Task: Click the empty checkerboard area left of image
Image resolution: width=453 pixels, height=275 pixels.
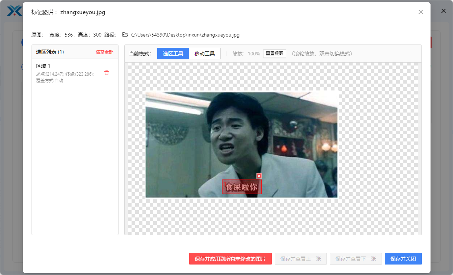Action: tap(135, 145)
